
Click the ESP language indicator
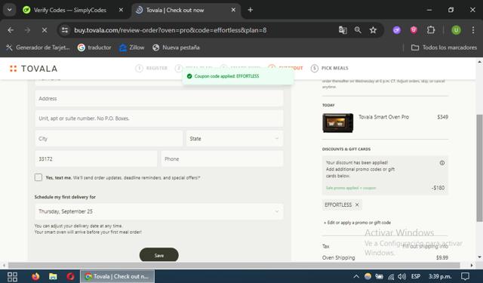click(416, 276)
